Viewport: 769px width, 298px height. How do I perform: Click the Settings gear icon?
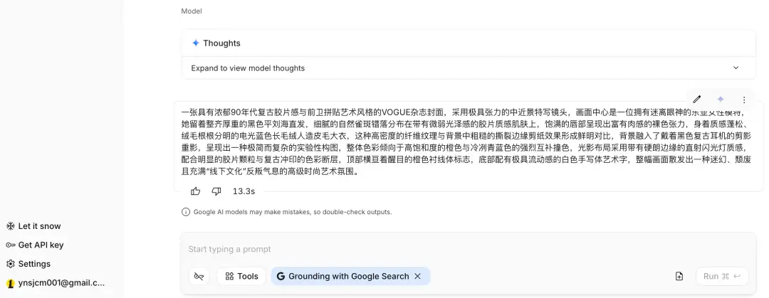click(11, 264)
